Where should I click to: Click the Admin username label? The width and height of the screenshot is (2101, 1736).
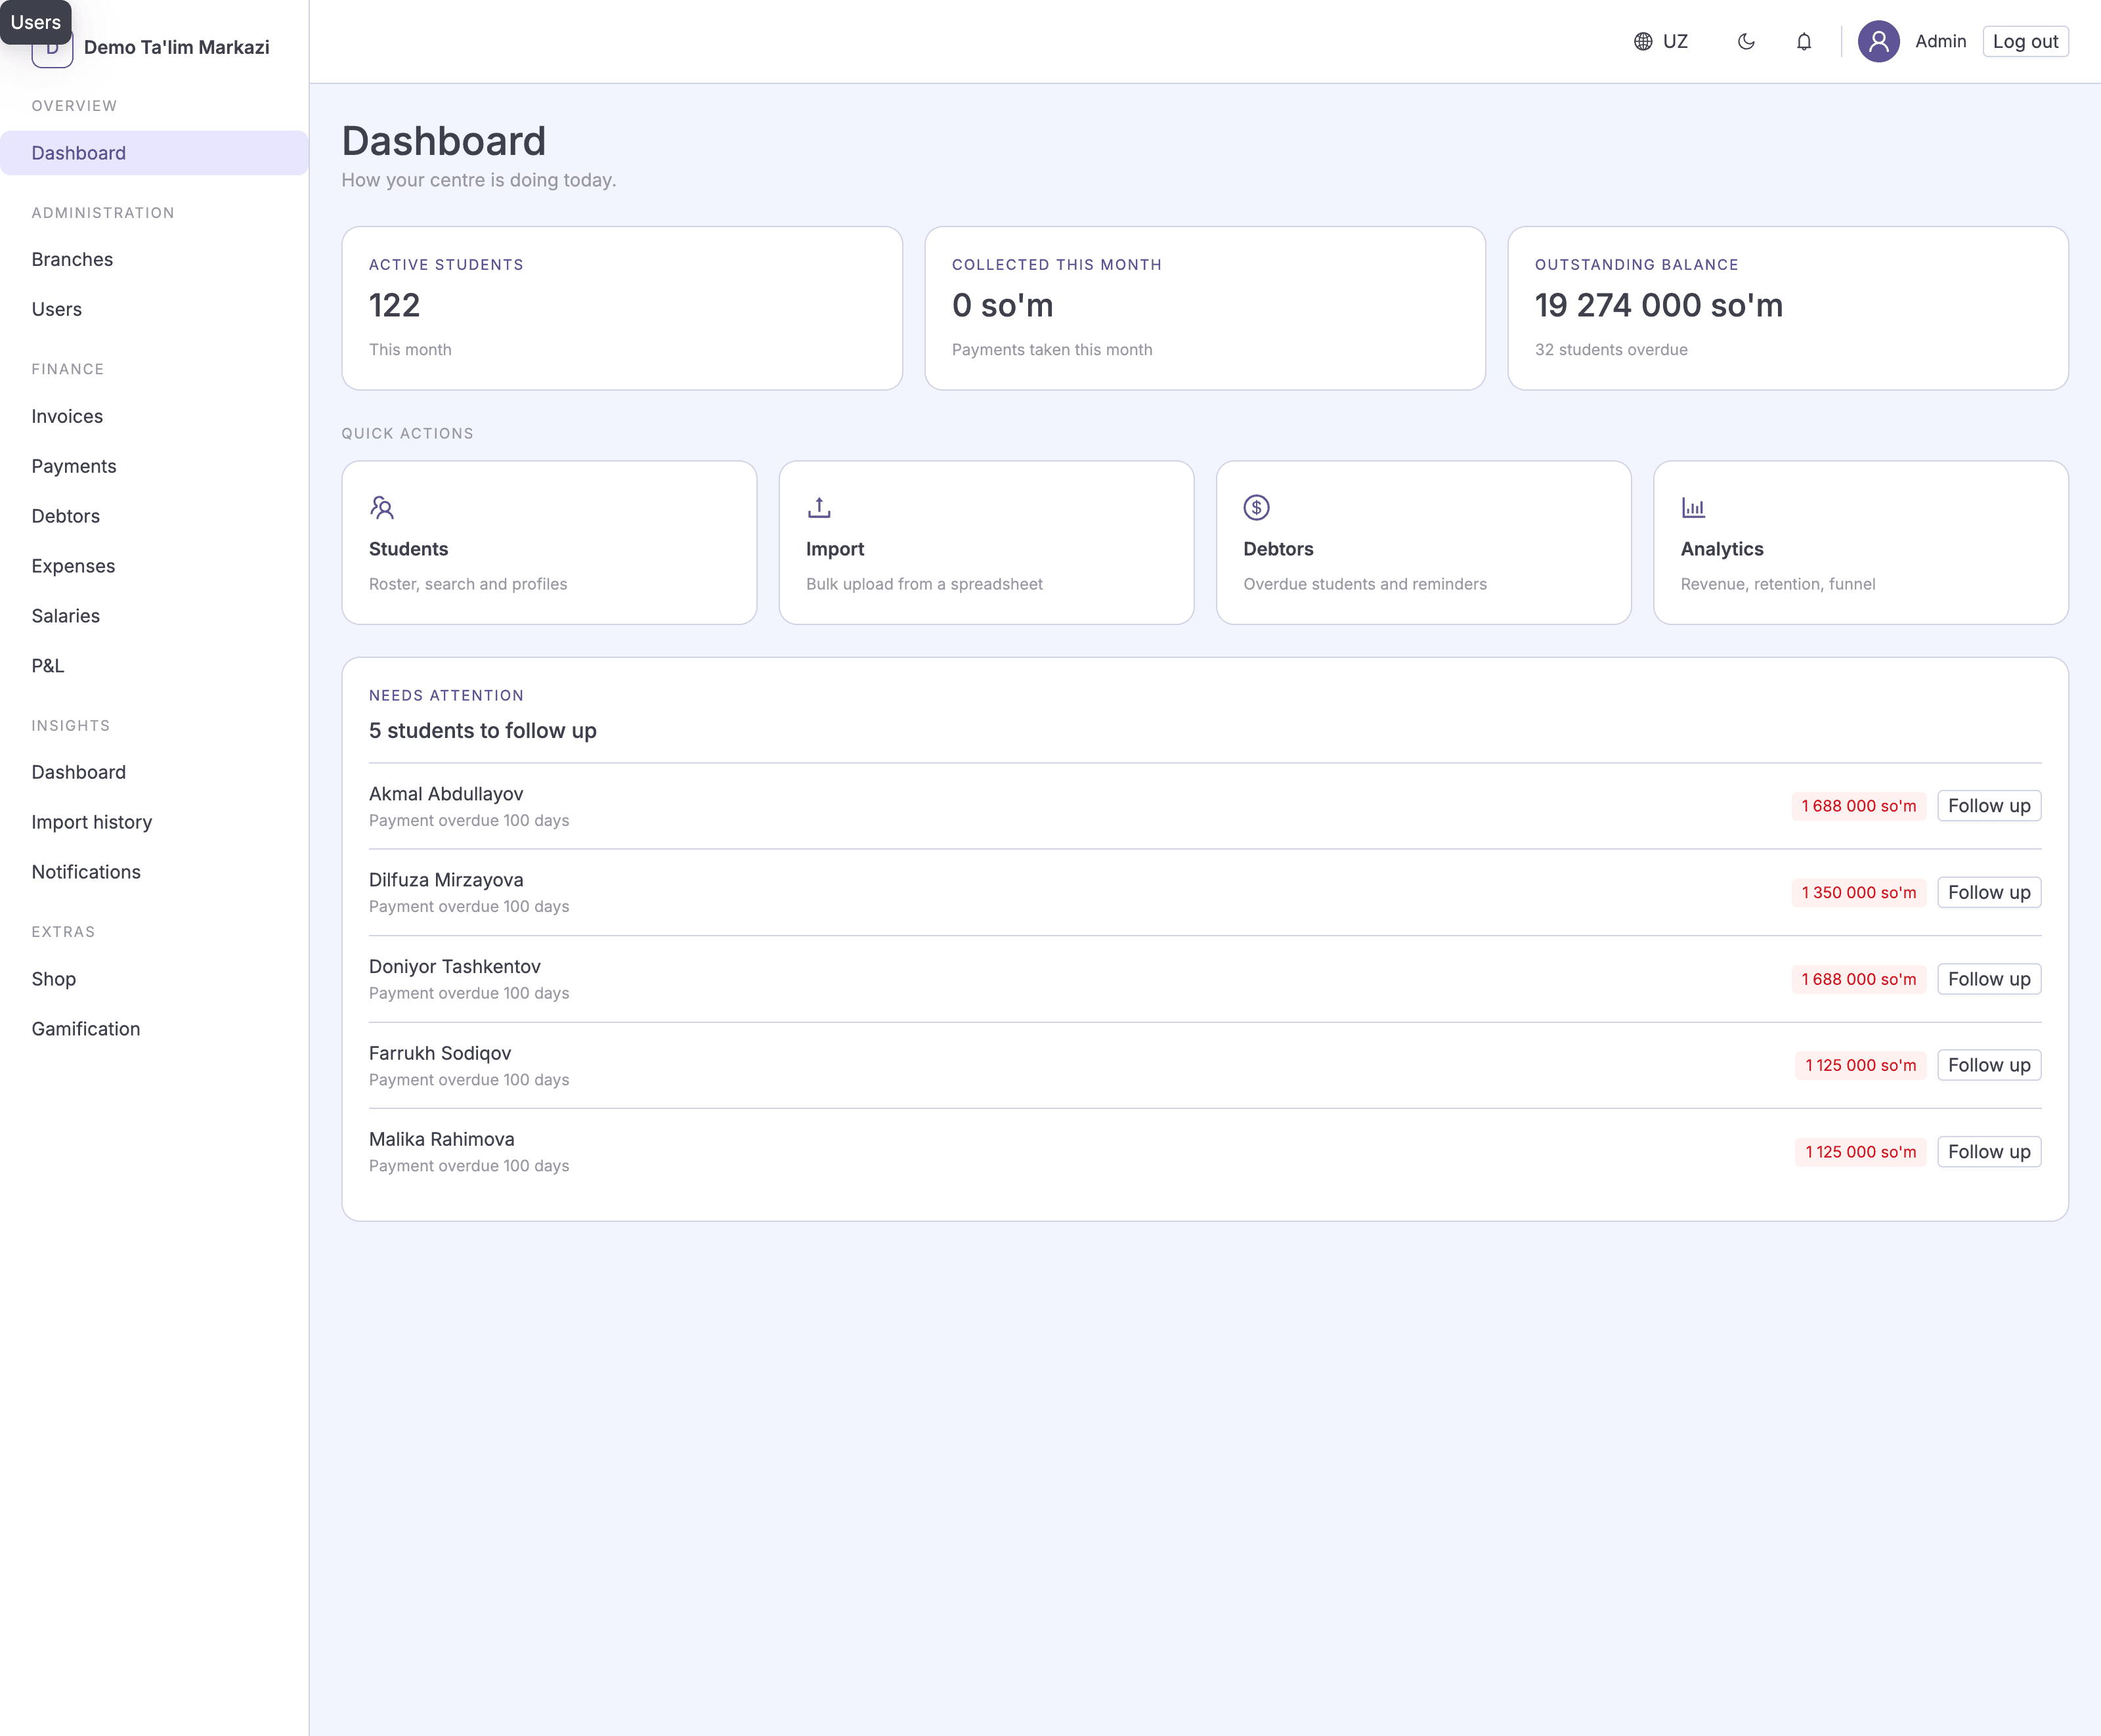click(x=1940, y=41)
